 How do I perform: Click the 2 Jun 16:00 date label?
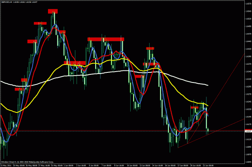point(81,165)
